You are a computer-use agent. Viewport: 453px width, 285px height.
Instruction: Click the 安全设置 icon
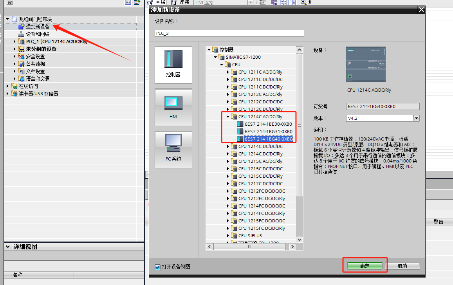coord(21,56)
